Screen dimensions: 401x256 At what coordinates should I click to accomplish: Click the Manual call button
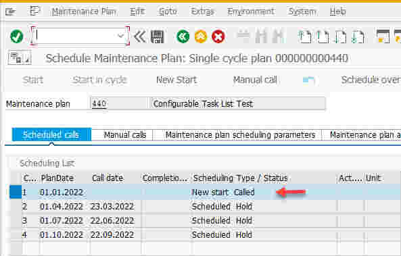[x=255, y=80]
